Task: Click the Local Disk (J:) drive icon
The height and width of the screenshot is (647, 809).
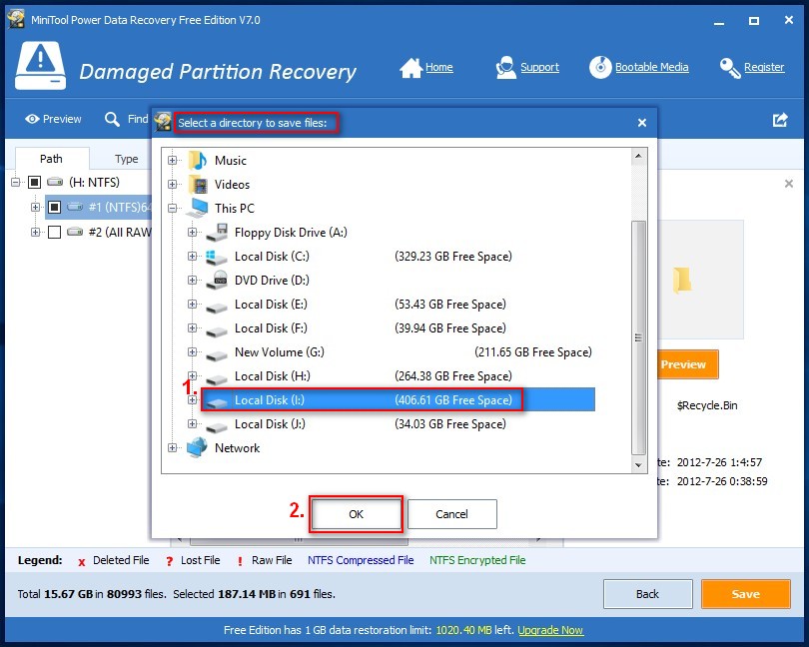Action: point(216,427)
